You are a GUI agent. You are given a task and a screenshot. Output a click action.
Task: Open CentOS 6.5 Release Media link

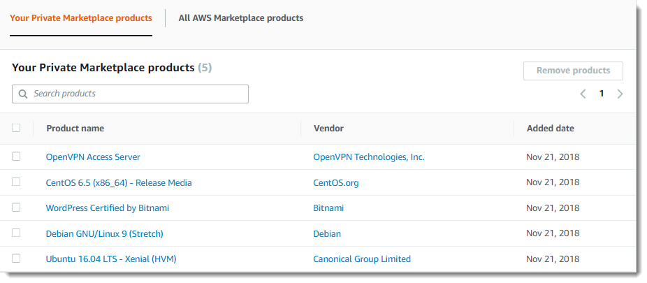(x=118, y=182)
